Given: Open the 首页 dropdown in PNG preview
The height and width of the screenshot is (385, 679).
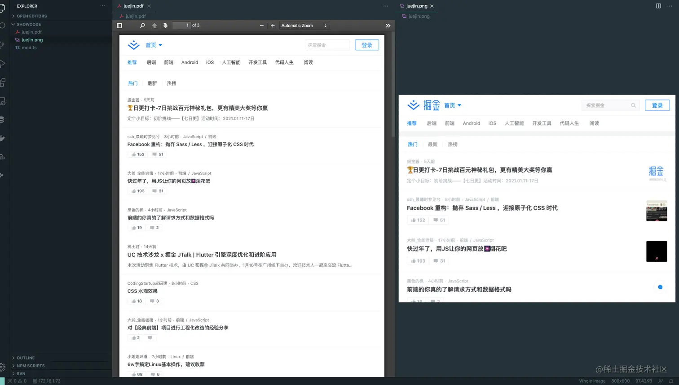Looking at the screenshot, I should tap(453, 105).
